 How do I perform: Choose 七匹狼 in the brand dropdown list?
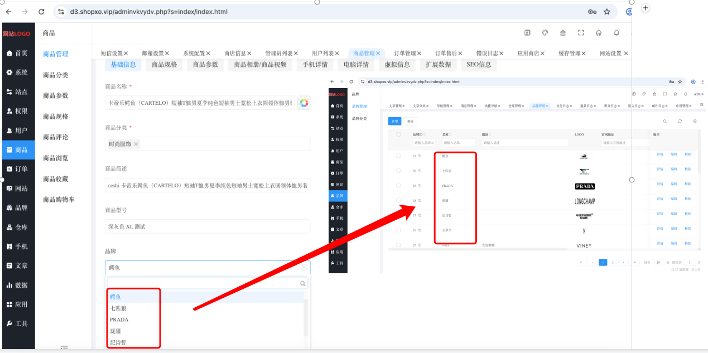coord(118,308)
